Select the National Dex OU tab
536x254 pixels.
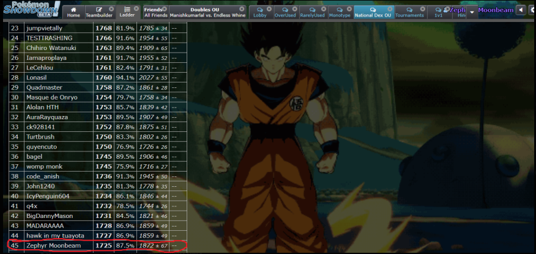(373, 12)
